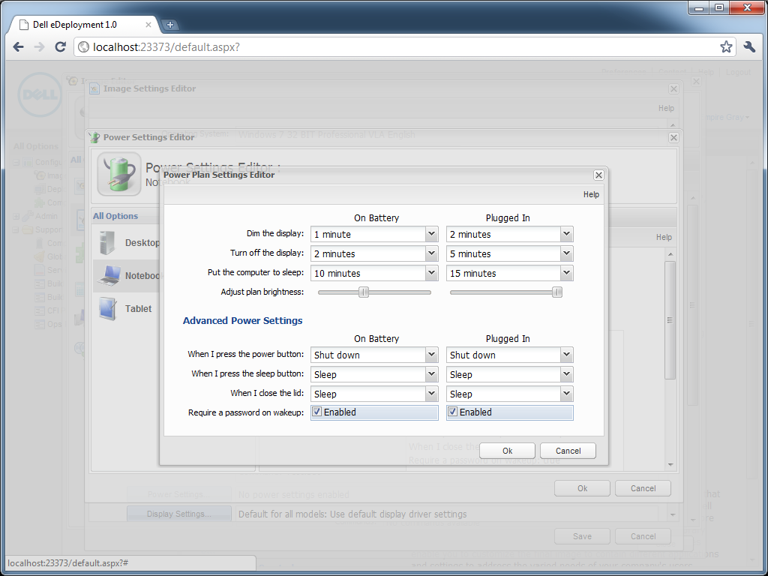This screenshot has width=768, height=576.
Task: Click Help in Power Plan Settings Editor
Action: (591, 194)
